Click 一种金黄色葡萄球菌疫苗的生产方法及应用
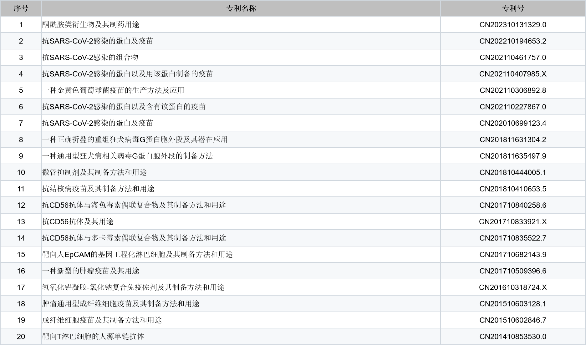This screenshot has height=345, width=586. pyautogui.click(x=113, y=90)
